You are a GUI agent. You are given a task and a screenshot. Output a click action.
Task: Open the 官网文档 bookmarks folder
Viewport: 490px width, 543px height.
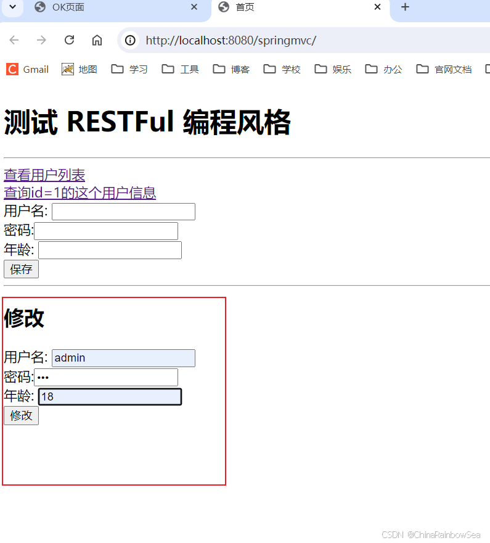[444, 69]
